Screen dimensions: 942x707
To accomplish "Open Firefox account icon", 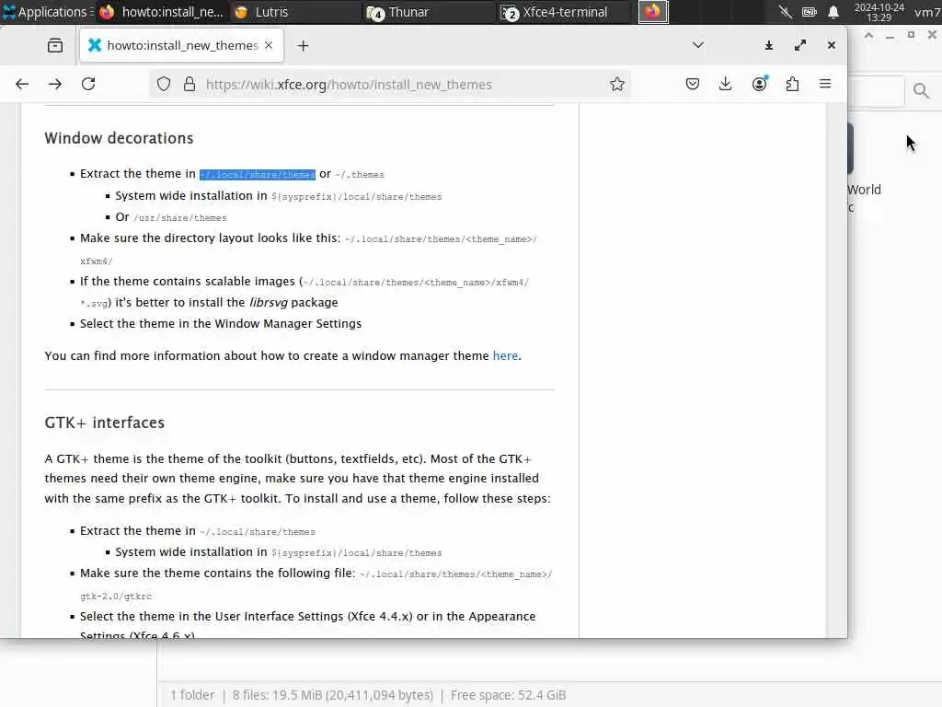I will [x=759, y=84].
